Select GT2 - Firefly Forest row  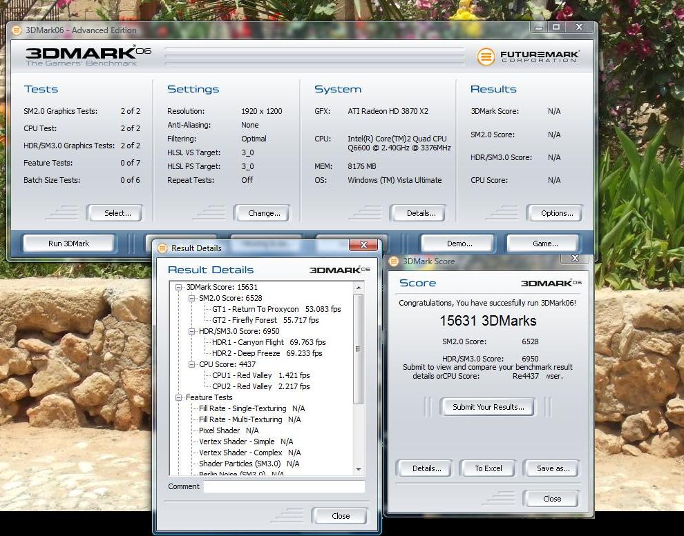[265, 320]
